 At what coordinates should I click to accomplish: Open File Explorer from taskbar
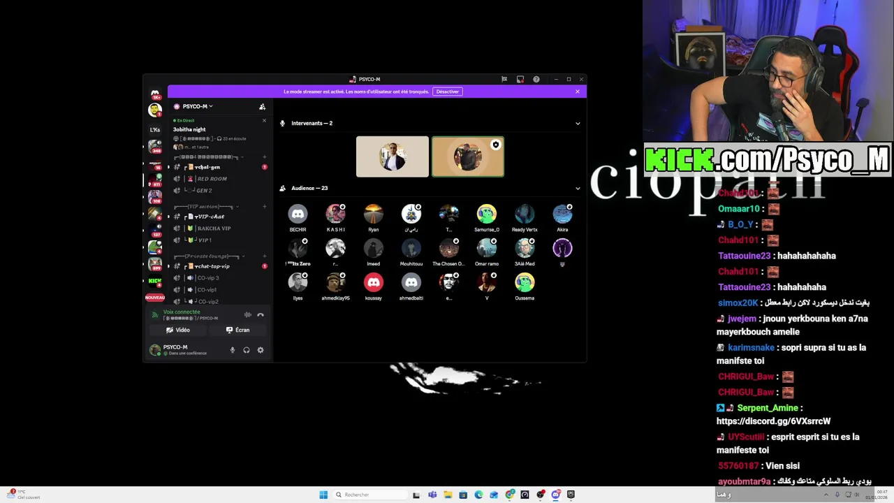(x=448, y=495)
